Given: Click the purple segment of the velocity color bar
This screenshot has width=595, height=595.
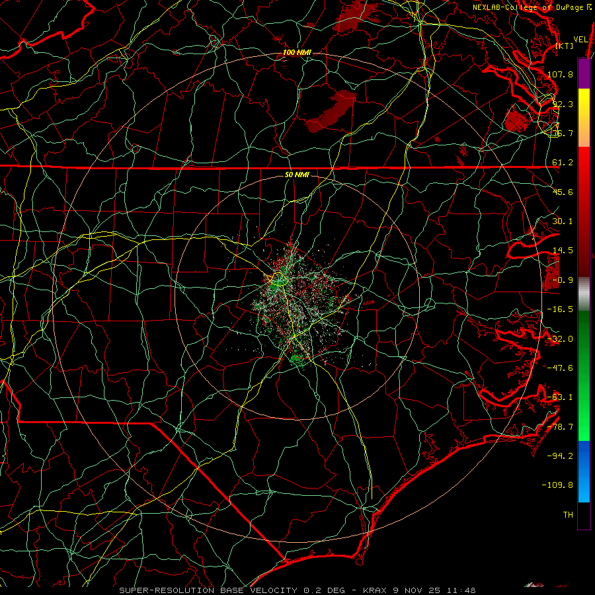Looking at the screenshot, I should (584, 73).
